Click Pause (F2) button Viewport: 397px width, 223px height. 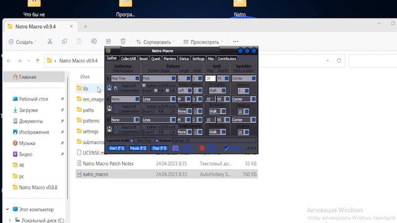tap(138, 148)
